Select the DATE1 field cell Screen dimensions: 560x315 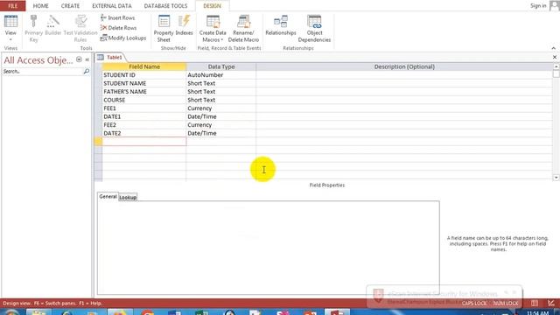[143, 116]
